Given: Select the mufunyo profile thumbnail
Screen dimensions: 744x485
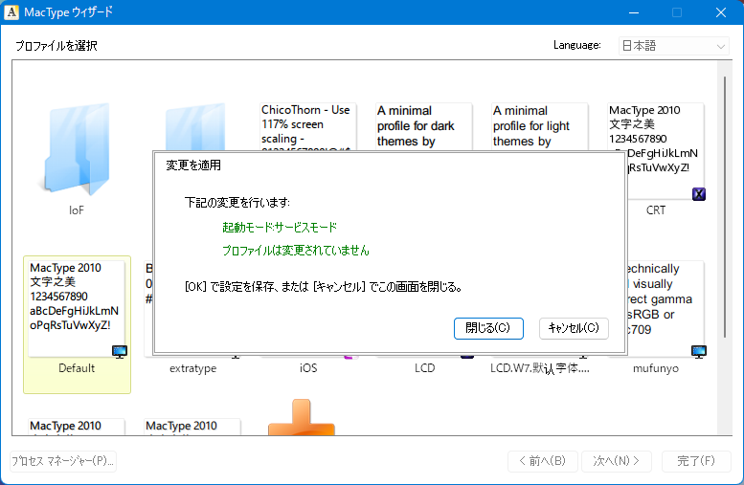Looking at the screenshot, I should point(665,308).
